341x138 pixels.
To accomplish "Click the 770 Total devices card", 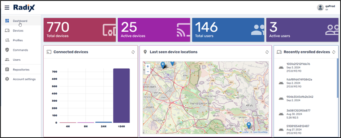I will tap(79, 30).
